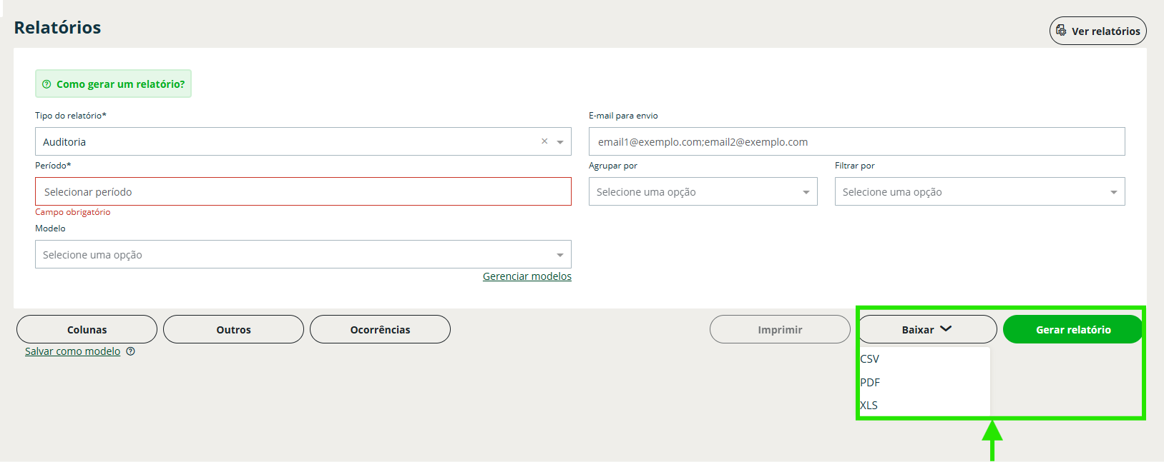The width and height of the screenshot is (1164, 462).
Task: Follow the Gerenciar modelos link
Action: [527, 276]
